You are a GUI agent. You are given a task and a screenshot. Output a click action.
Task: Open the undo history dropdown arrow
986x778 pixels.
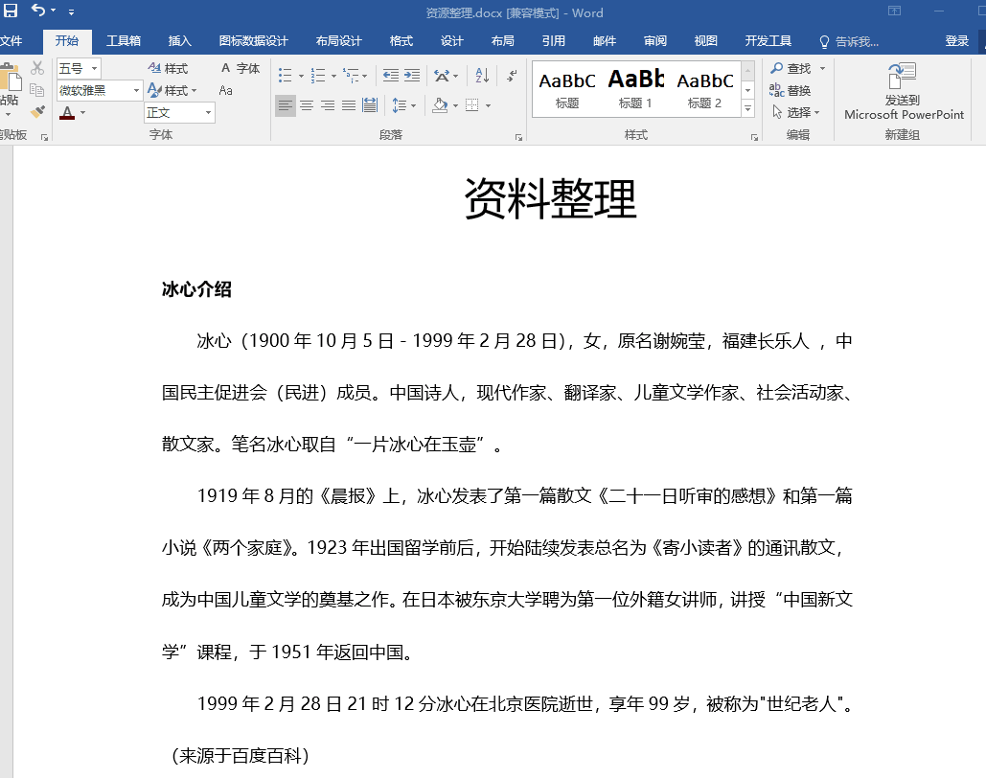[x=53, y=11]
